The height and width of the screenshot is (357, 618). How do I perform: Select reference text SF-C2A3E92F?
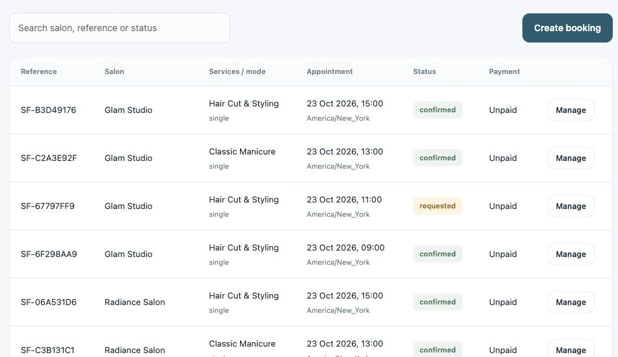(x=49, y=158)
